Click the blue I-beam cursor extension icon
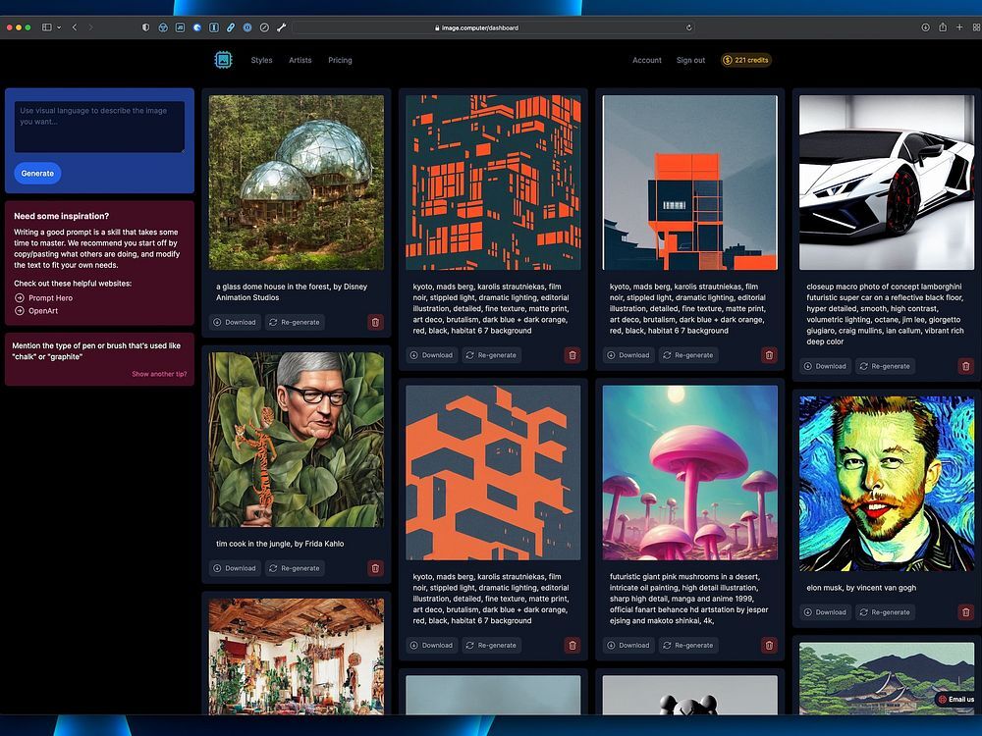 213,27
